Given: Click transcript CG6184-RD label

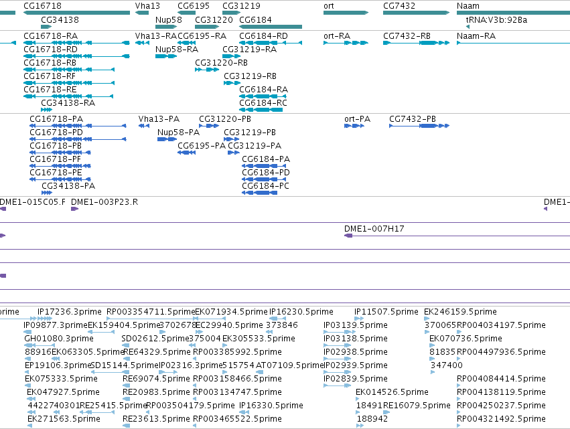Looking at the screenshot, I should click(x=263, y=36).
